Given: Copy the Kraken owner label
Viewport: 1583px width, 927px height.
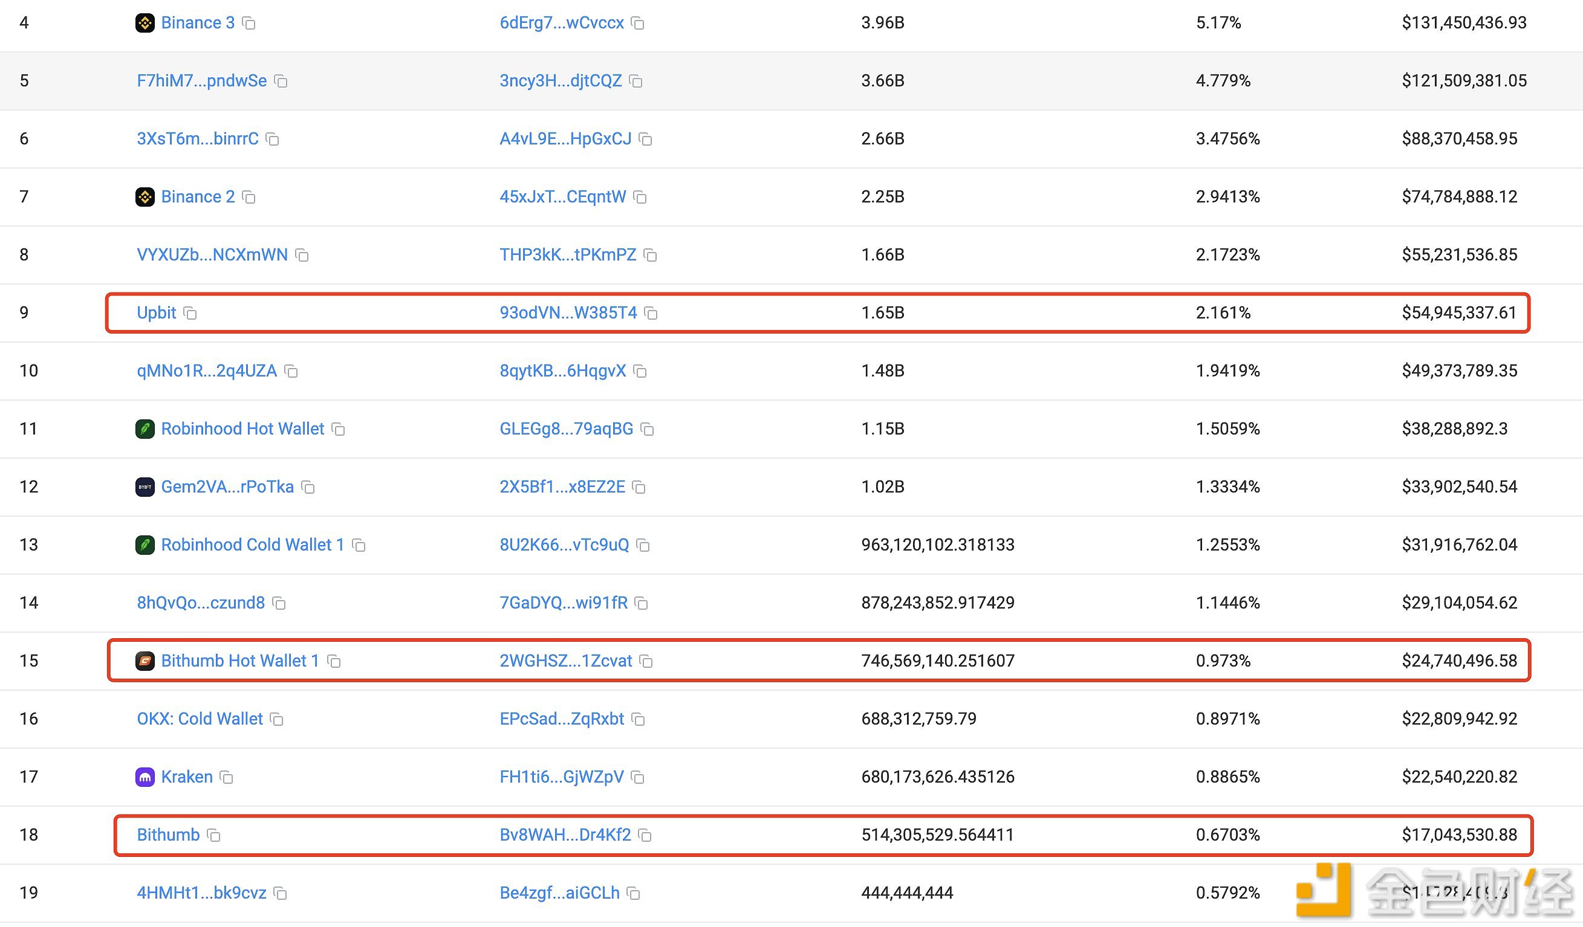Looking at the screenshot, I should [227, 778].
